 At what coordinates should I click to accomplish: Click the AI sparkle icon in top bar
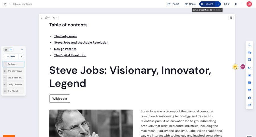click(x=236, y=4)
